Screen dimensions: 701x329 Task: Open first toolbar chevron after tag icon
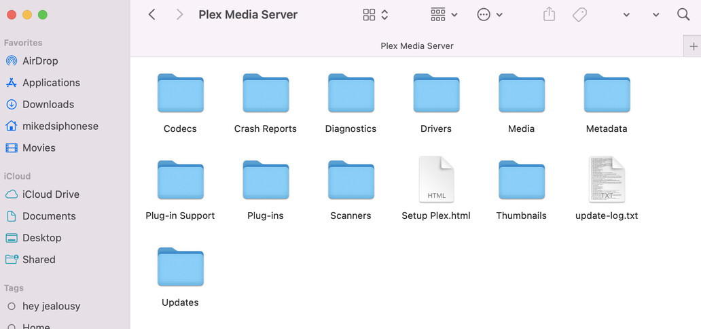(626, 15)
